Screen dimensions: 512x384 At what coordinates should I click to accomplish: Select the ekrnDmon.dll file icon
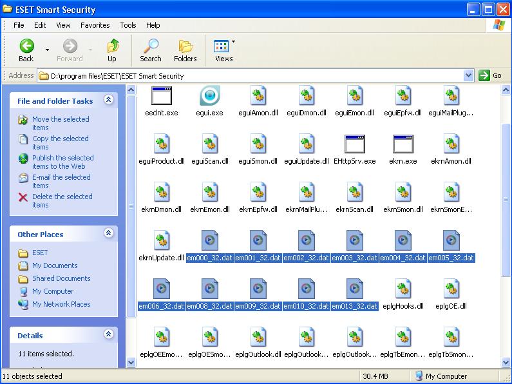161,192
